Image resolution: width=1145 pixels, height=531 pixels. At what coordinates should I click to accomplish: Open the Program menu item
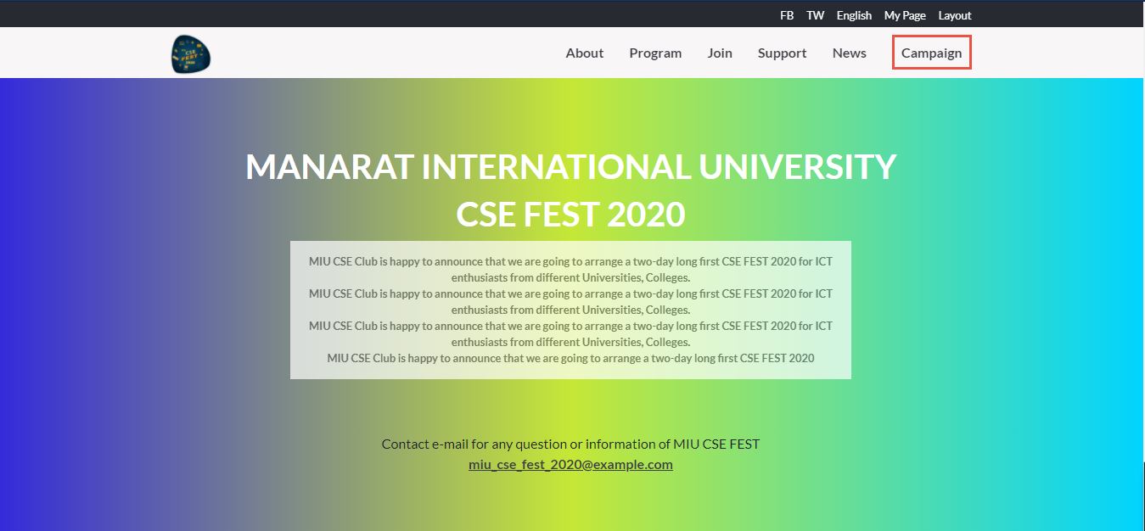click(655, 53)
